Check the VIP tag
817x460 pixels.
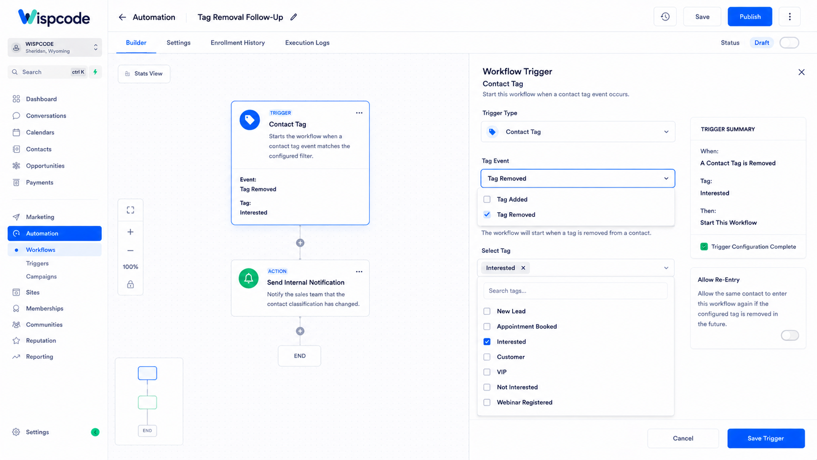(487, 372)
